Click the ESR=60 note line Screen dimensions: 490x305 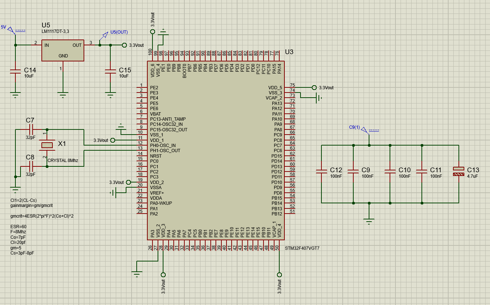(18, 227)
